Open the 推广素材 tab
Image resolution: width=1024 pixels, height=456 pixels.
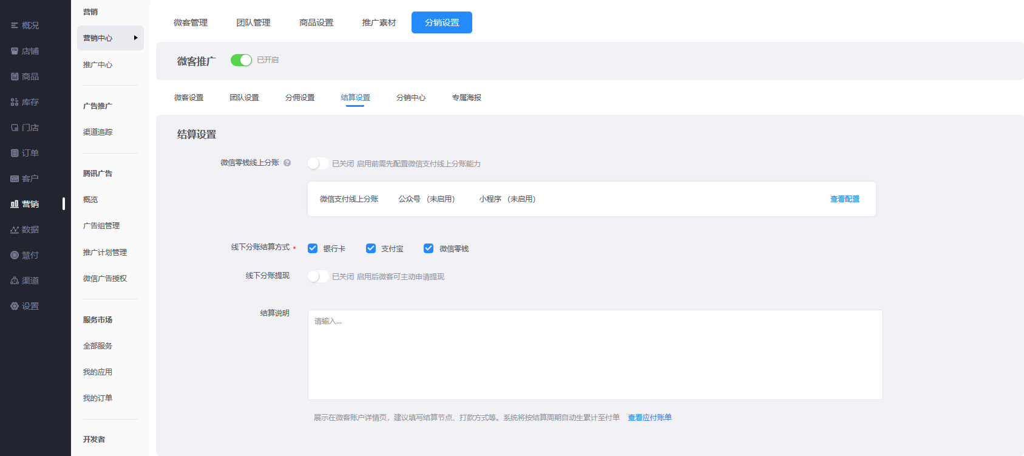[379, 22]
